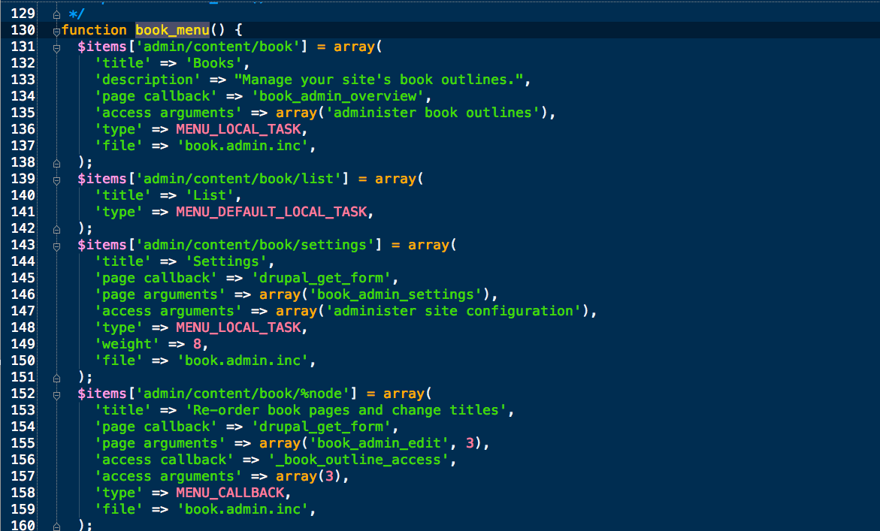Collapse fold marker on line 143
Image resolution: width=880 pixels, height=531 pixels.
click(56, 246)
